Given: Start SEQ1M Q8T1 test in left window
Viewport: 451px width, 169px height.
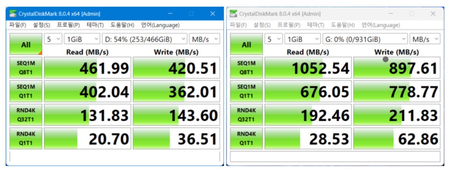Looking at the screenshot, I should (x=26, y=68).
